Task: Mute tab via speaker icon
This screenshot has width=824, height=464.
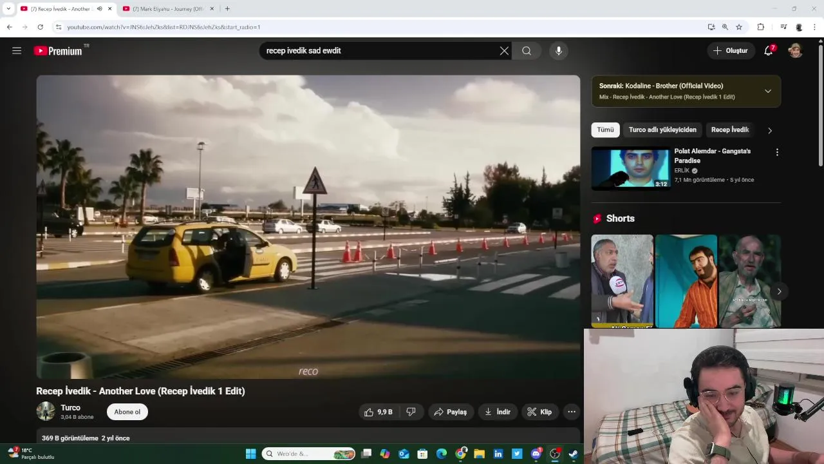Action: 99,8
